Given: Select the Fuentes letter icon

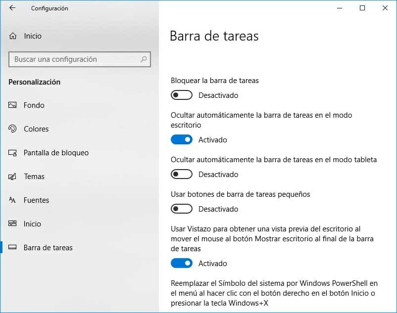Looking at the screenshot, I should pyautogui.click(x=12, y=200).
